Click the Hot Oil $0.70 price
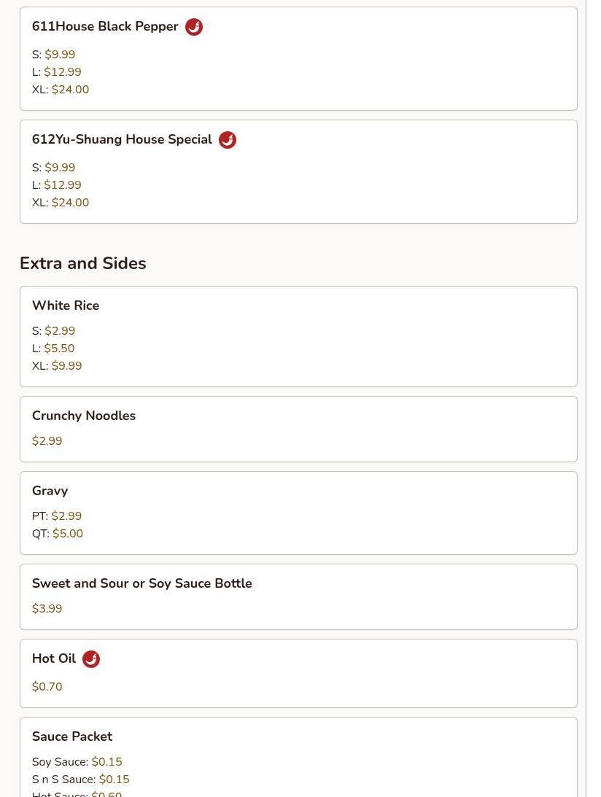Screen dimensions: 601x797 47,687
